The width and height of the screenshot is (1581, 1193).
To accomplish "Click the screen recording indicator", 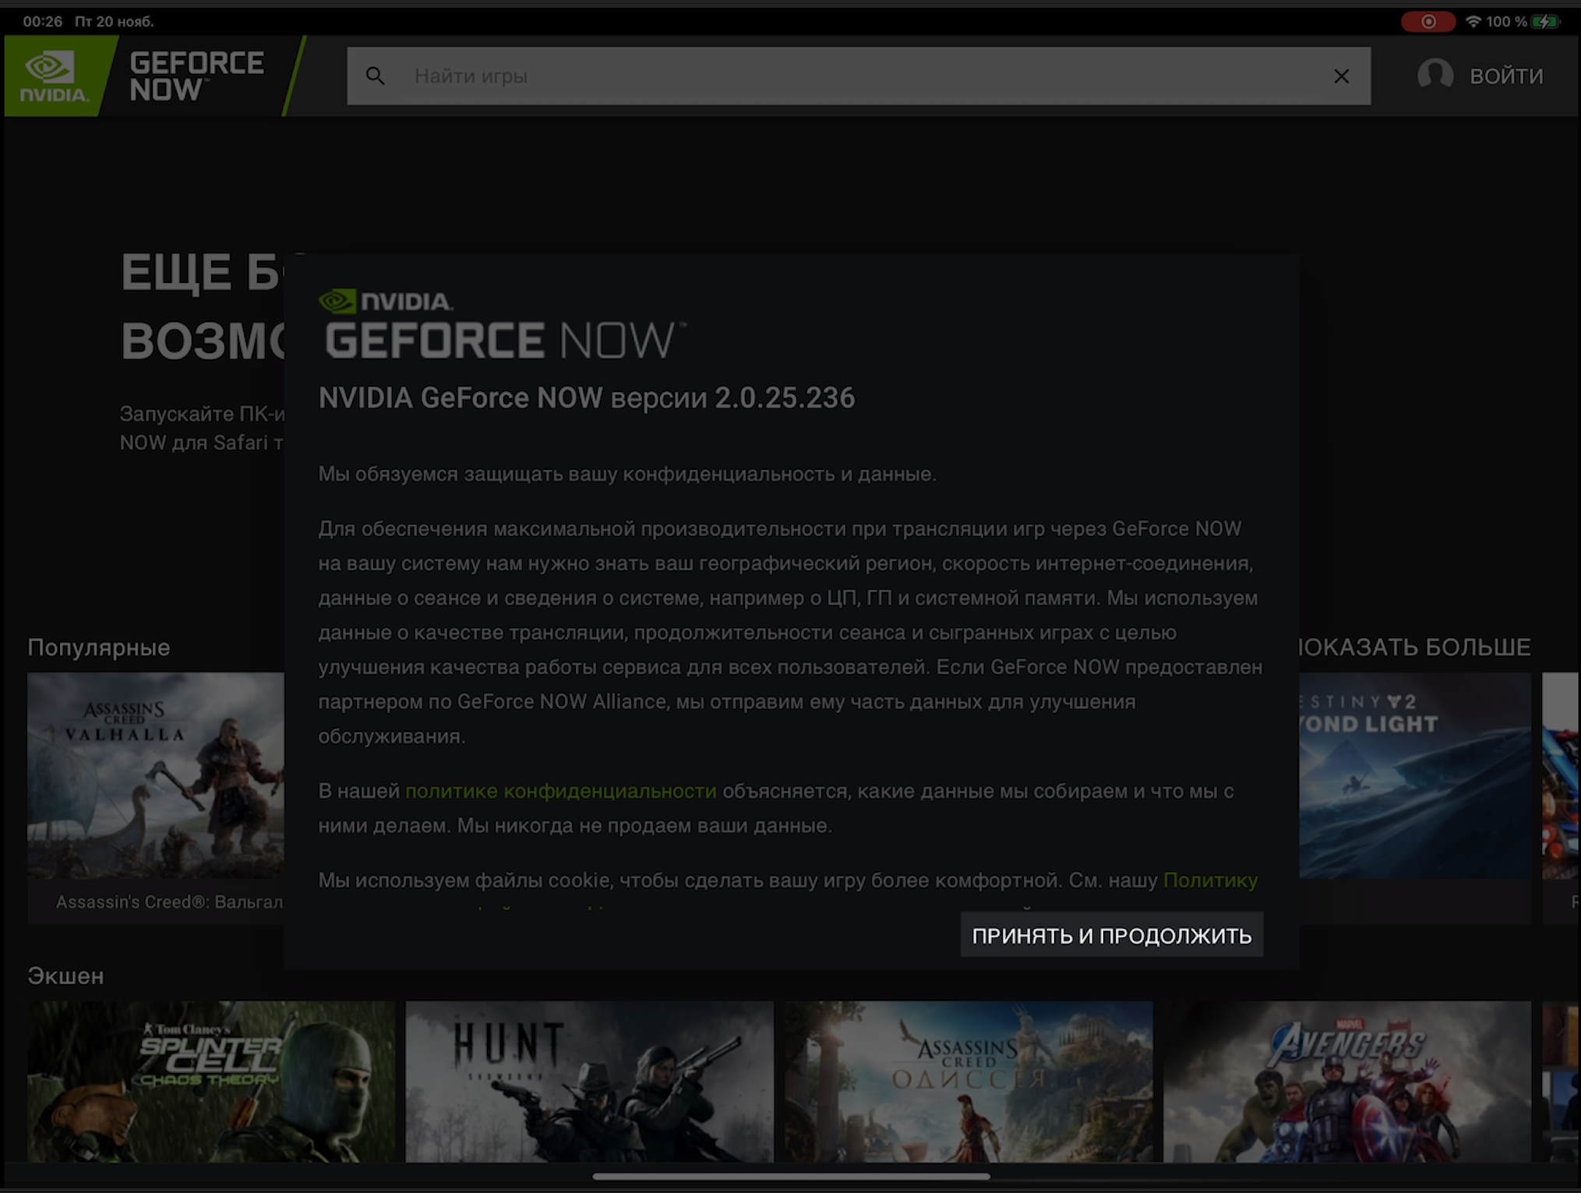I will pyautogui.click(x=1427, y=22).
